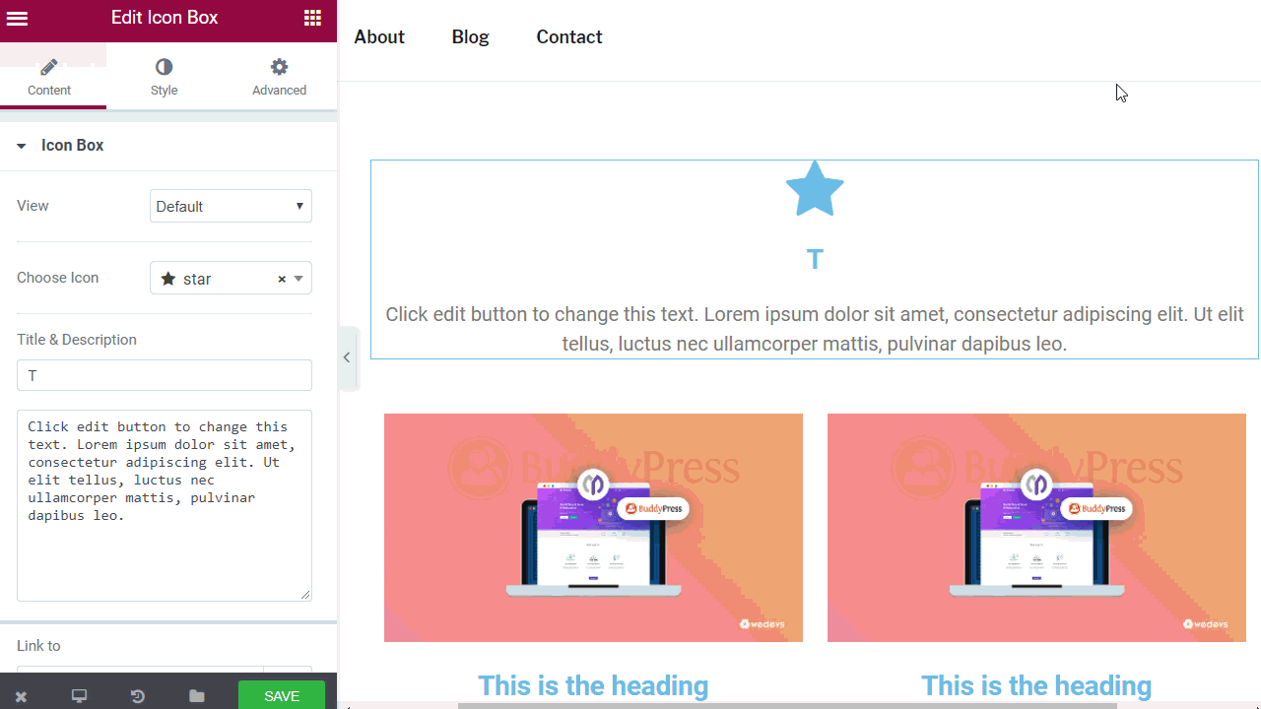Switch to the Style tab
Screen dimensions: 1261x709
(164, 78)
